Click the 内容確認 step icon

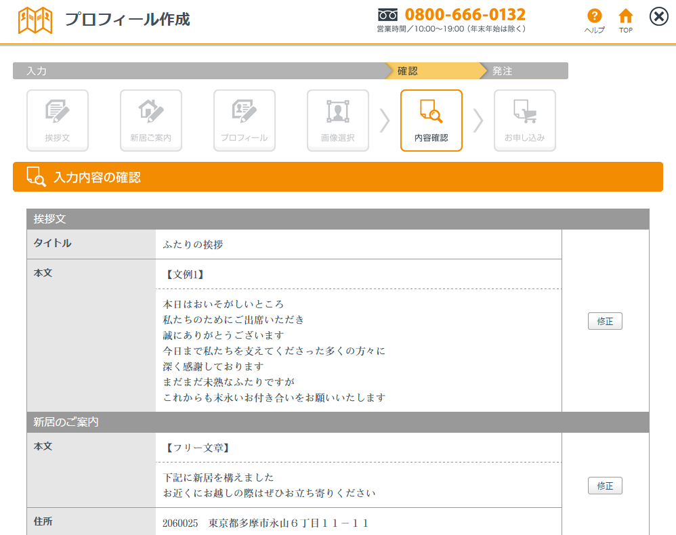pos(431,120)
